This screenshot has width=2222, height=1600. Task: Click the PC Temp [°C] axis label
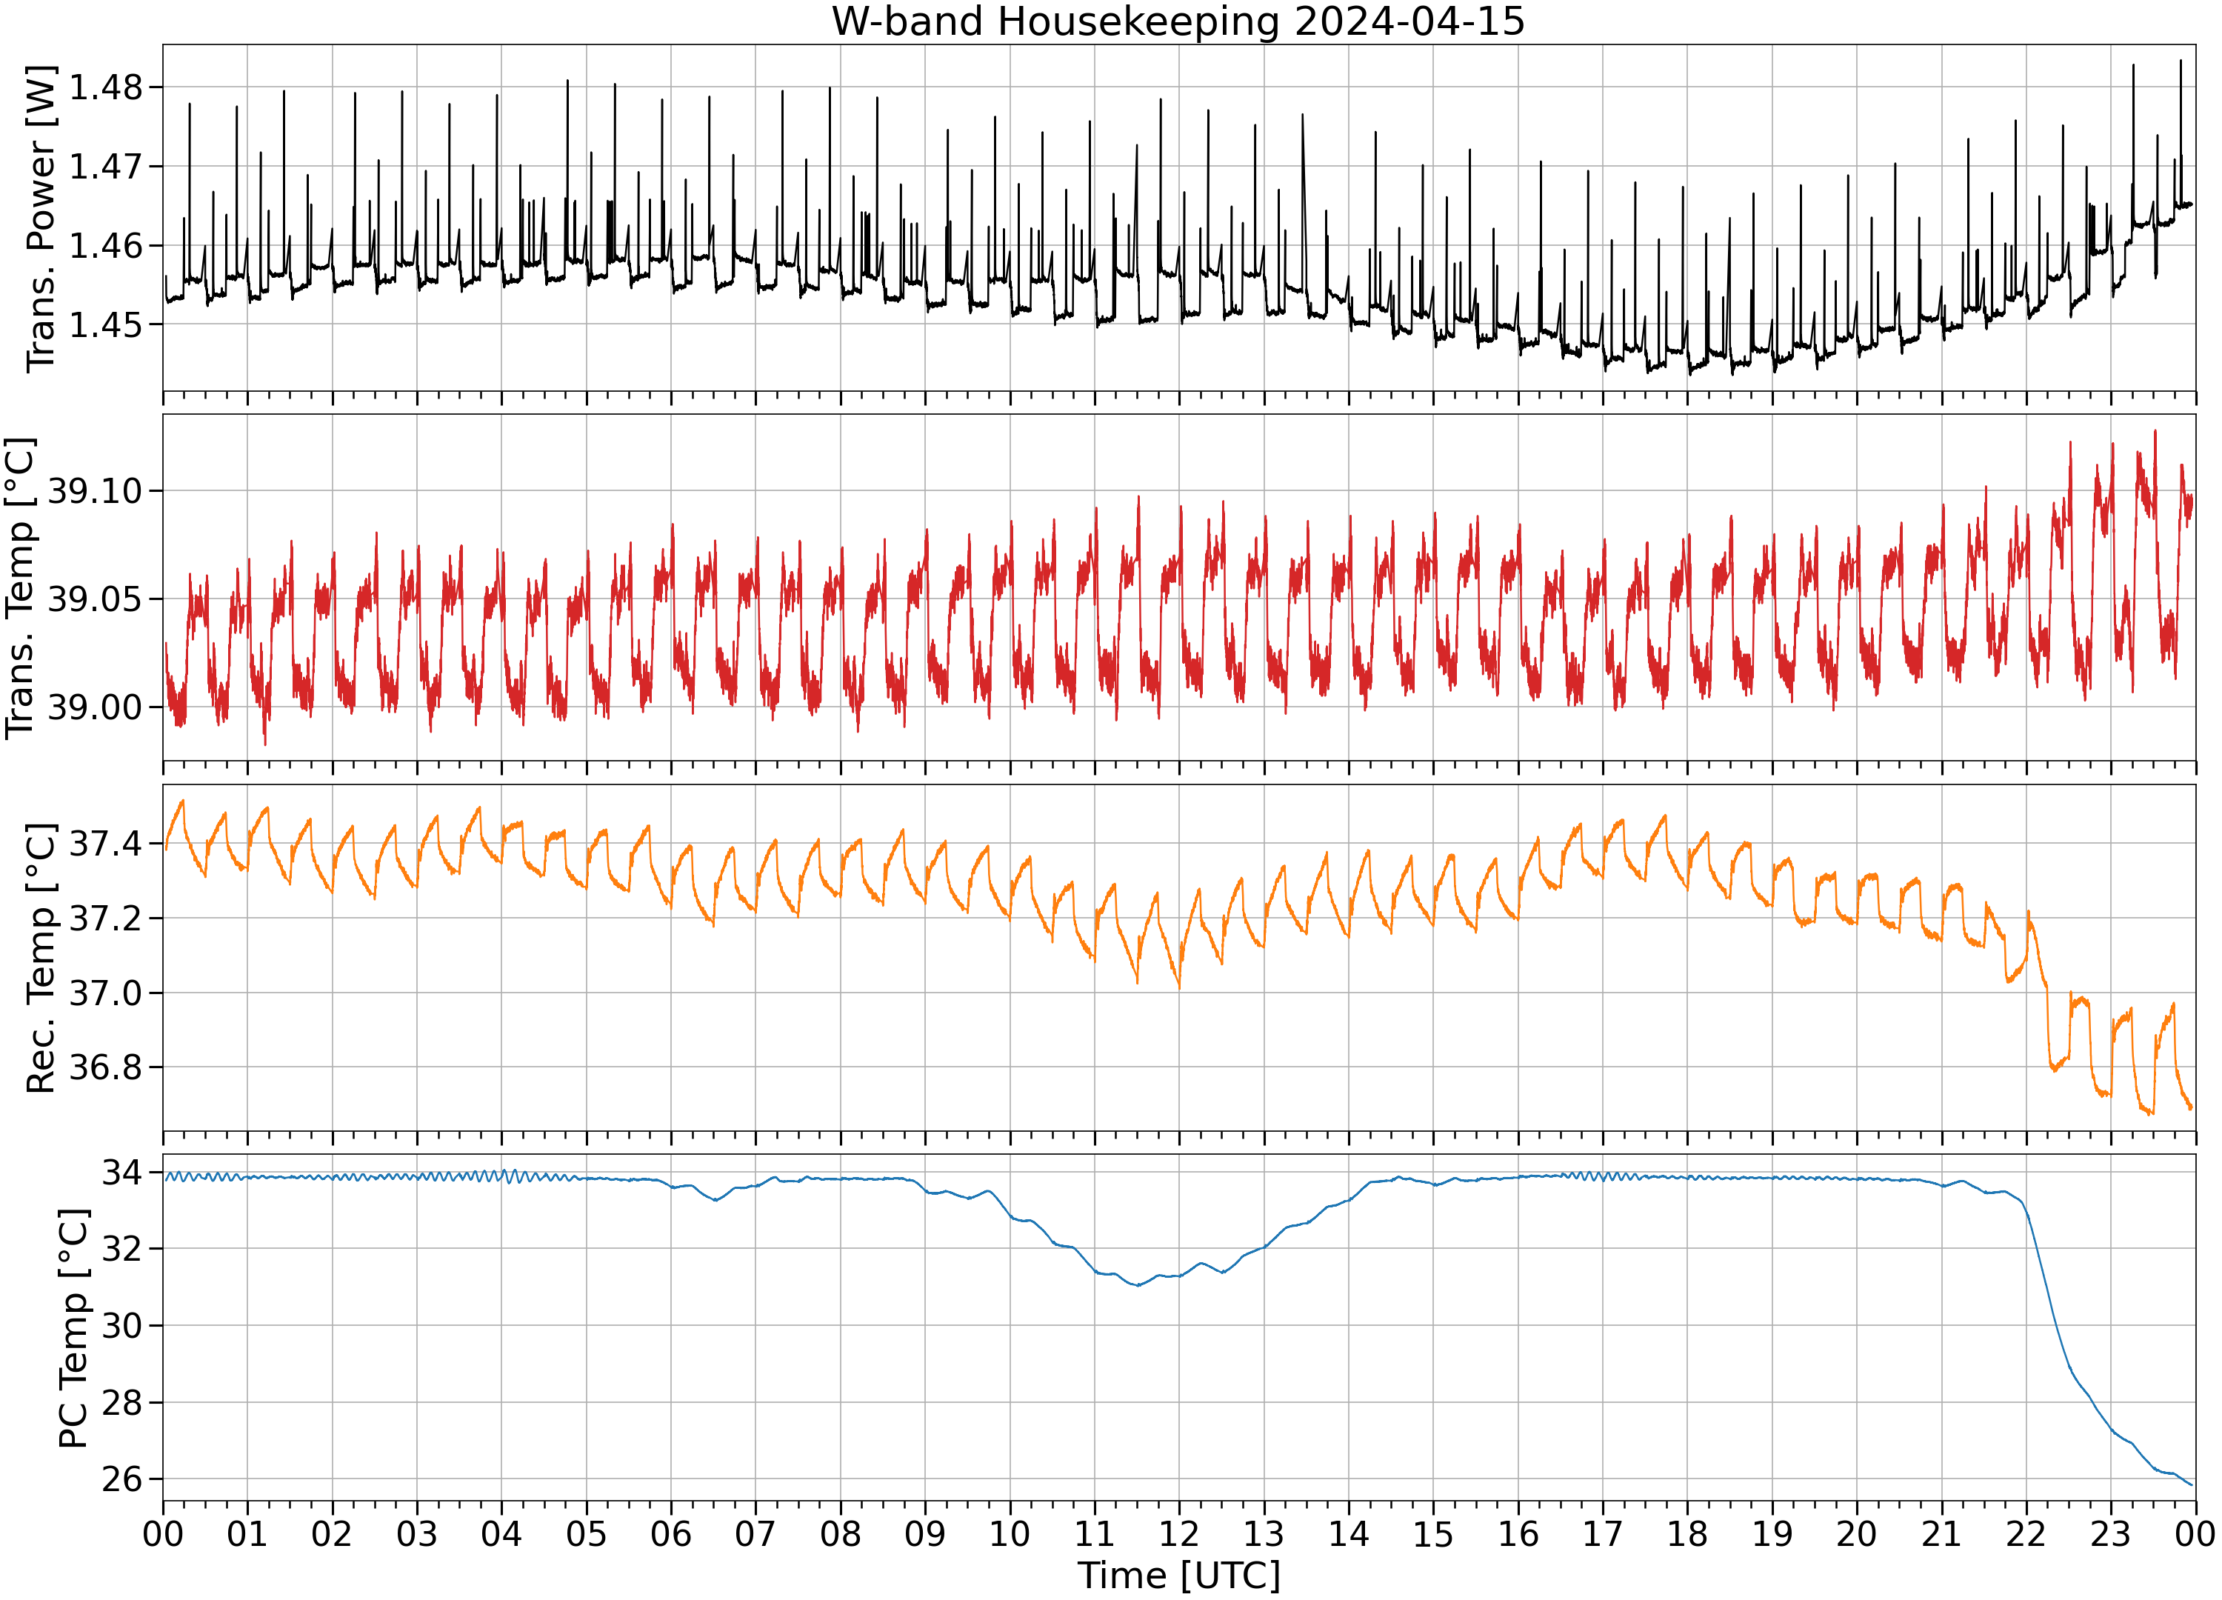73,1327
